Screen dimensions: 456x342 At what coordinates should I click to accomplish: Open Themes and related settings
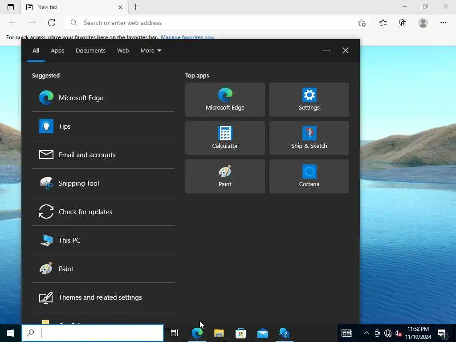103,297
